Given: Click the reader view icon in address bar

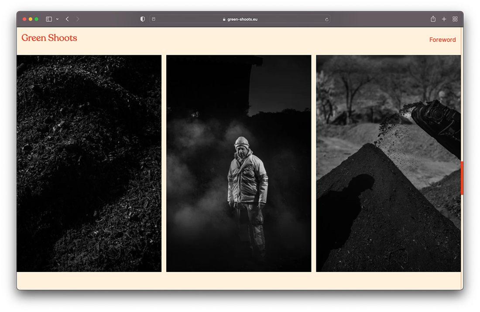Looking at the screenshot, I should [x=154, y=19].
